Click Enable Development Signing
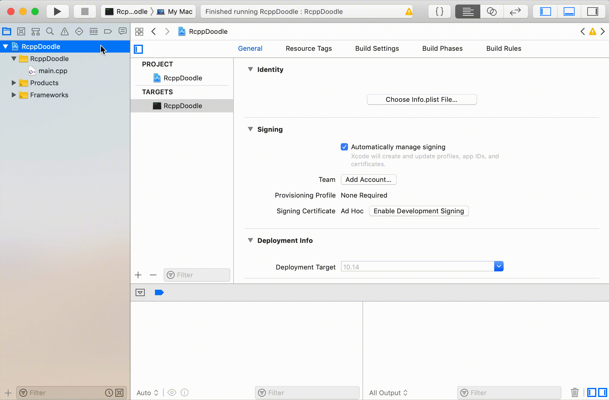The width and height of the screenshot is (609, 400). coord(419,211)
